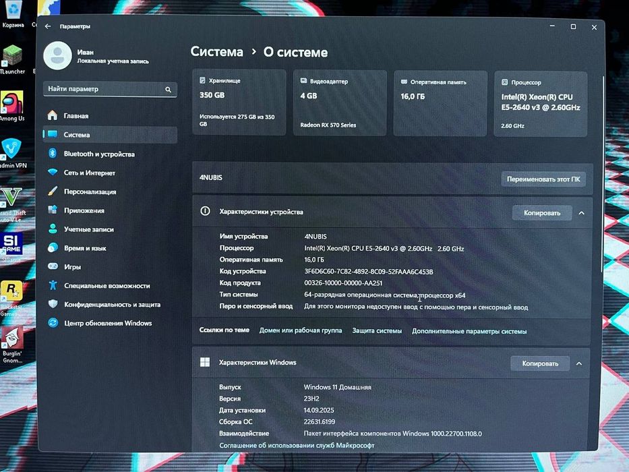Open Дополнительные параметры системы link
This screenshot has height=472, width=629.
[469, 331]
